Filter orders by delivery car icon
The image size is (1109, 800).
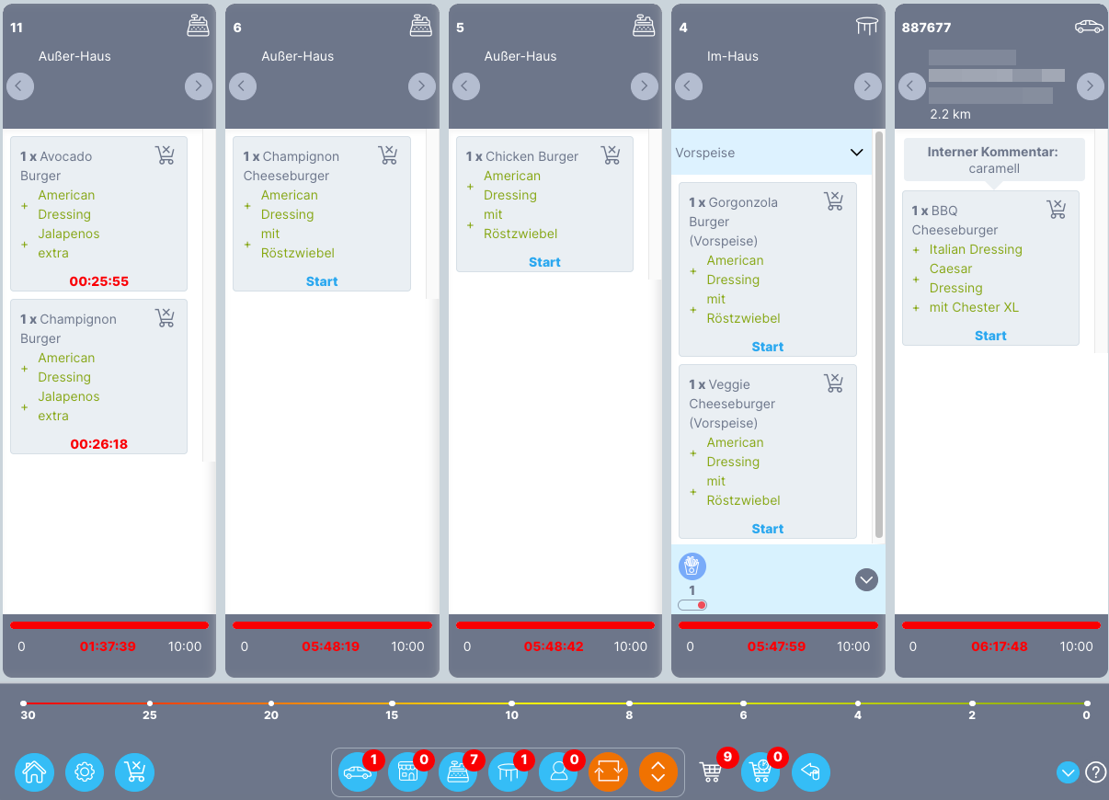coord(358,772)
